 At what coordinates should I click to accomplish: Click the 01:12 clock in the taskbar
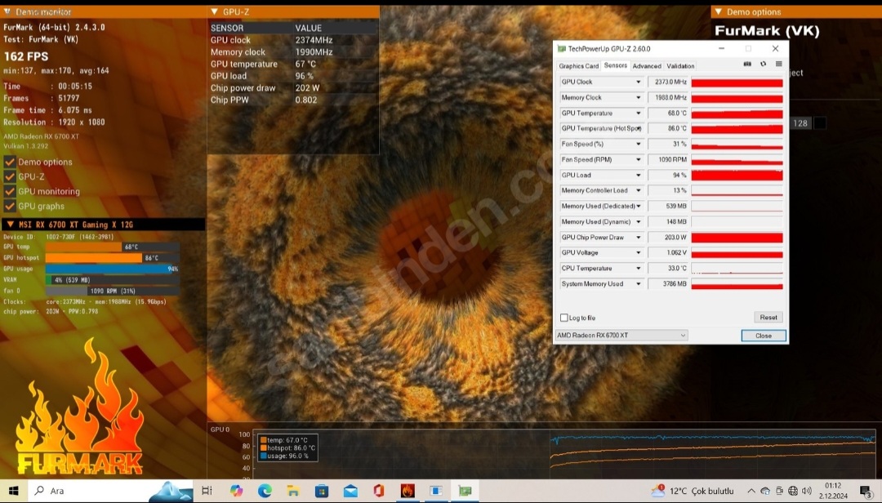(833, 486)
